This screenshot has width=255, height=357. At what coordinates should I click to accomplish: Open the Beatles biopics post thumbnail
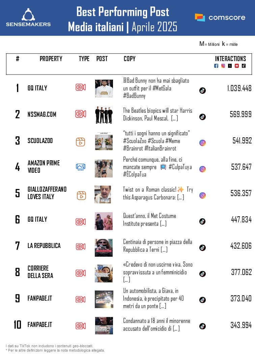[x=104, y=115]
